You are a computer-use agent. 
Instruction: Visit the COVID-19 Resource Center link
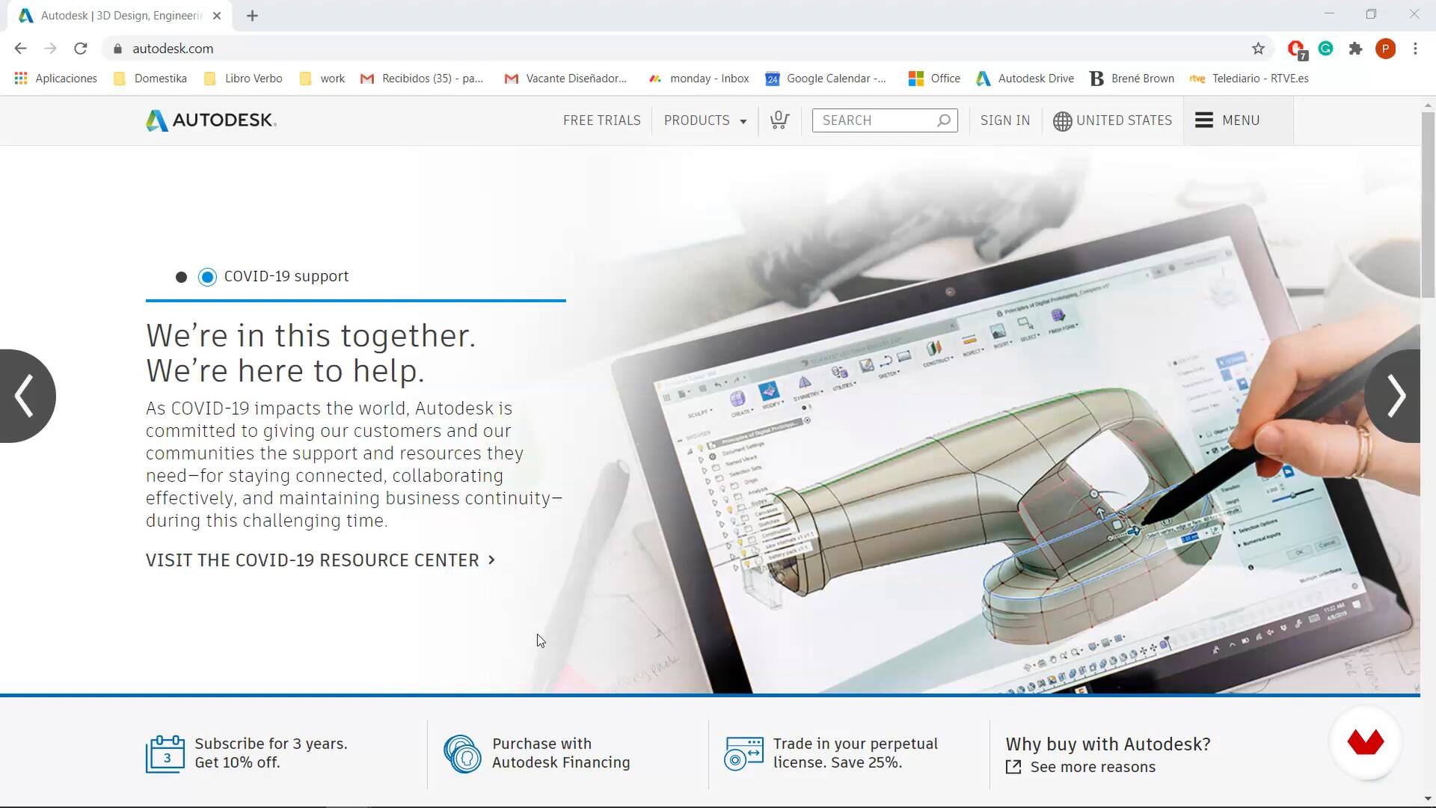[x=320, y=560]
